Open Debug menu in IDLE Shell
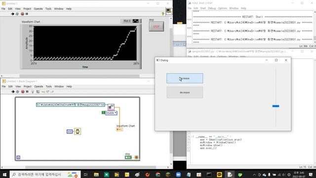The height and width of the screenshot is (178, 316). (x=212, y=8)
